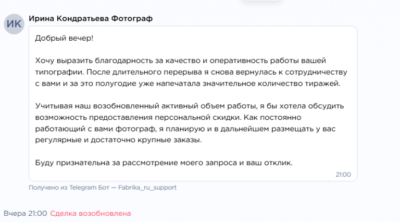Open sender name Ирина Кондратьева Фотограф
400x222 pixels.
(x=91, y=19)
